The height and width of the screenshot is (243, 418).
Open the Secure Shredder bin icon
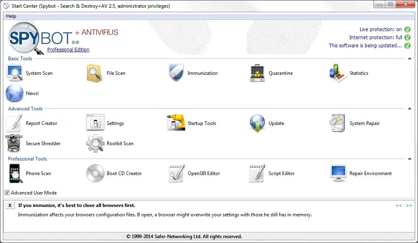pos(14,144)
